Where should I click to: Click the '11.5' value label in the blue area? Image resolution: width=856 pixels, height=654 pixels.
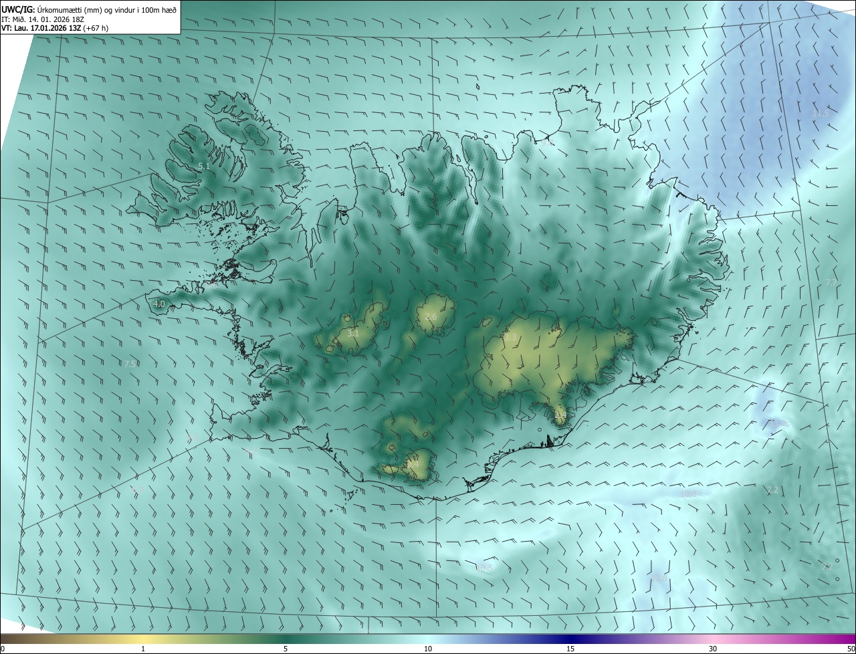pyautogui.click(x=821, y=114)
